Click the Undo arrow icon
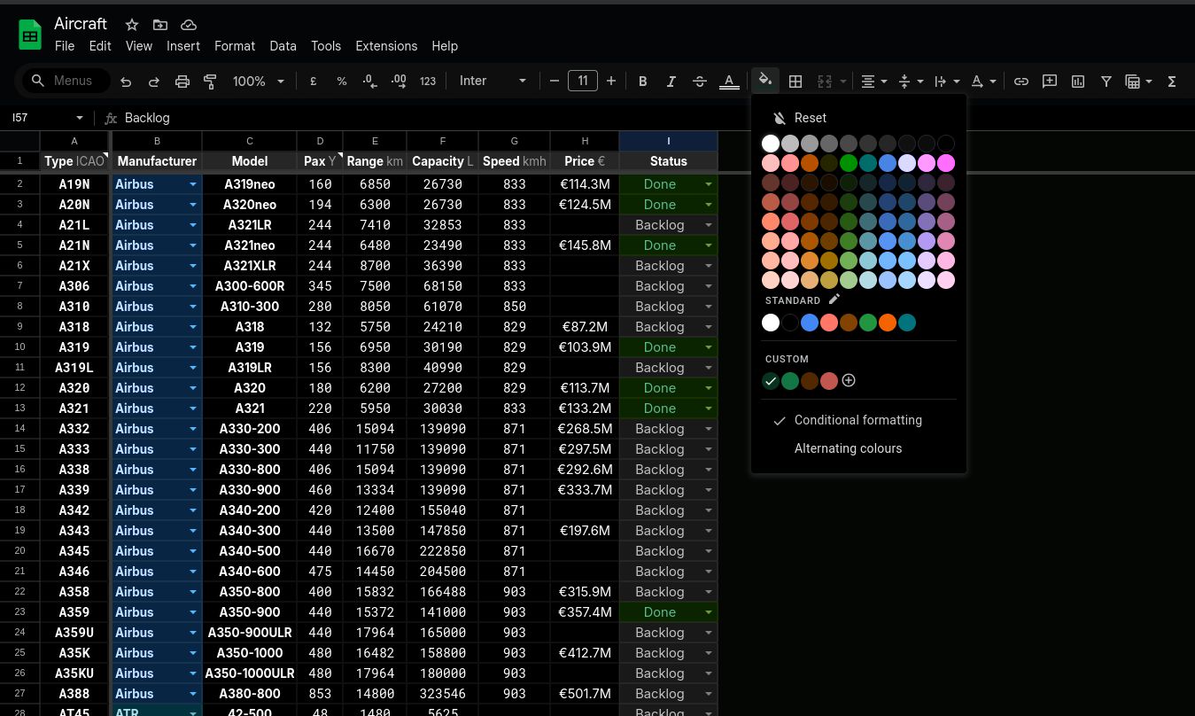Screen dimensions: 1195x716 point(126,82)
